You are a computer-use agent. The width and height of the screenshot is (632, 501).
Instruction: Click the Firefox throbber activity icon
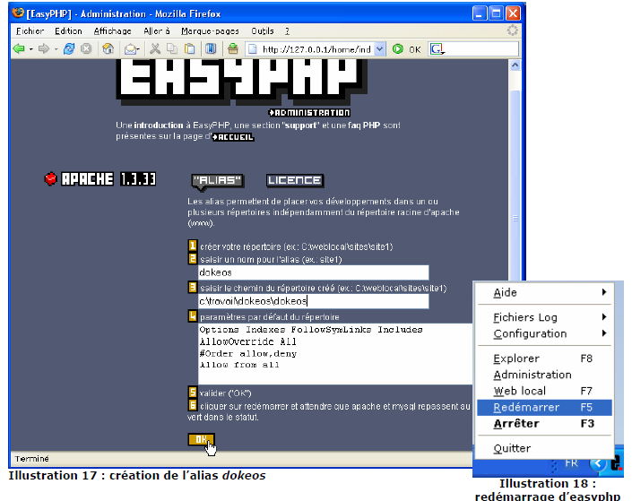tap(512, 30)
